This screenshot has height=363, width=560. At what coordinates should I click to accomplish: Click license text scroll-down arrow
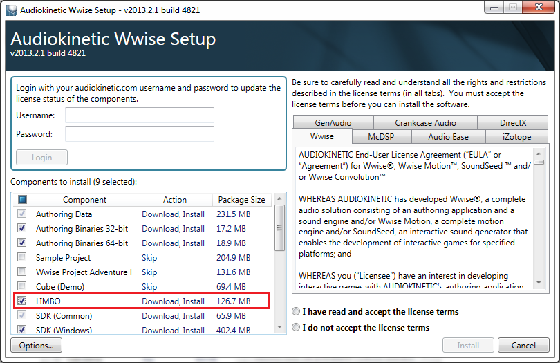coord(539,283)
